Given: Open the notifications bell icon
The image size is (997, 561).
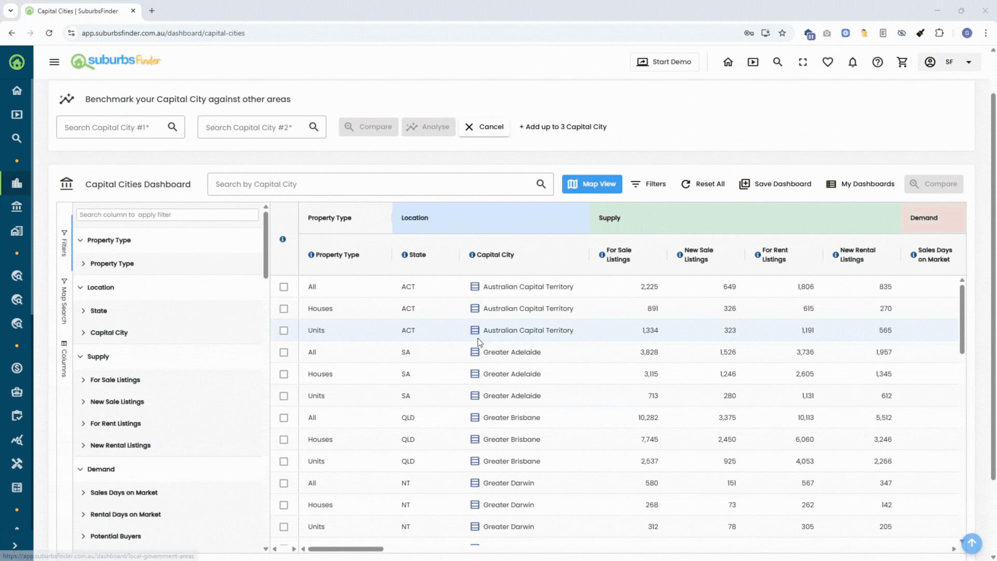Looking at the screenshot, I should (852, 62).
